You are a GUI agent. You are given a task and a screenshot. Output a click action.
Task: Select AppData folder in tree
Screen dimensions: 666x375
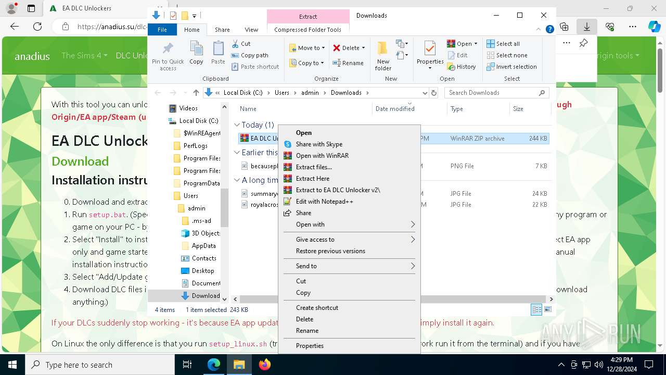click(203, 246)
